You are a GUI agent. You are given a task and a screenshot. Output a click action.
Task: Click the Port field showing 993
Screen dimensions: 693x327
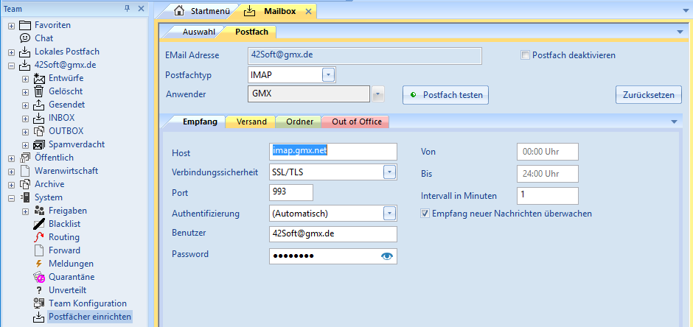[290, 193]
